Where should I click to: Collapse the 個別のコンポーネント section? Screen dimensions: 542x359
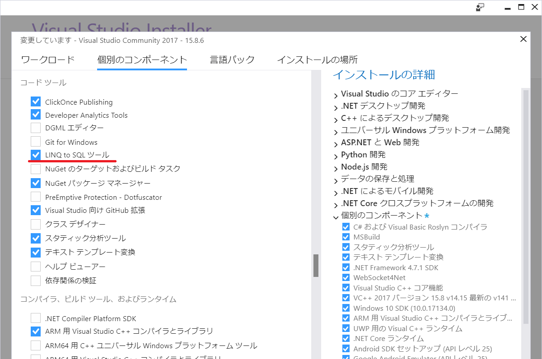[335, 216]
